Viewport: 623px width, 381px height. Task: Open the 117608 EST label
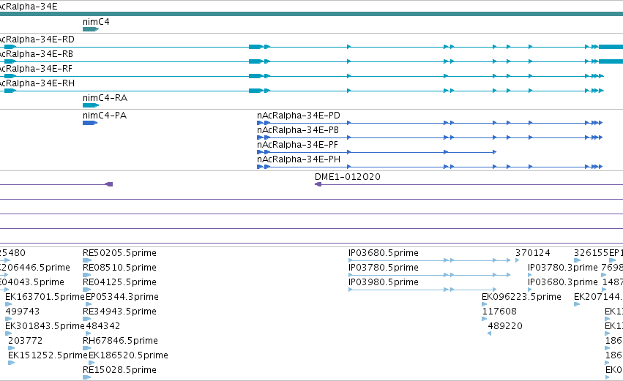click(x=499, y=312)
